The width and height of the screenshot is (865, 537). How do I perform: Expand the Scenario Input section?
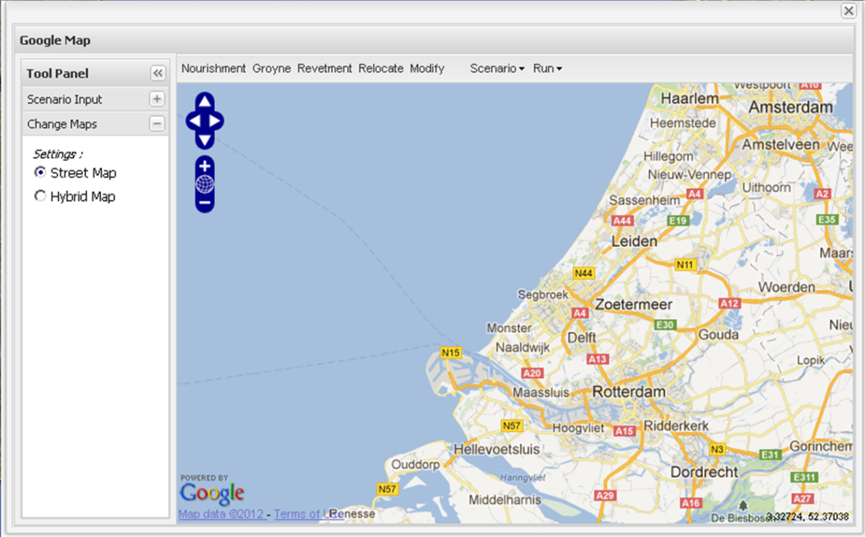click(x=157, y=99)
